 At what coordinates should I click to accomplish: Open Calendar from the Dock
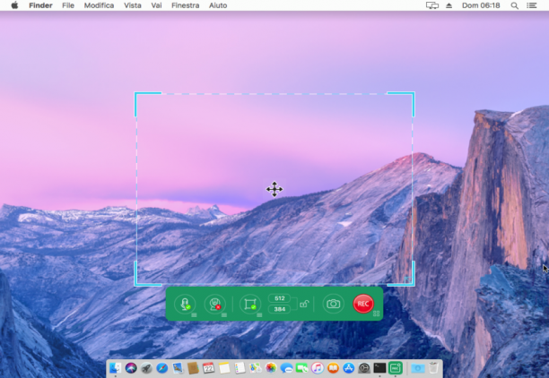[209, 368]
